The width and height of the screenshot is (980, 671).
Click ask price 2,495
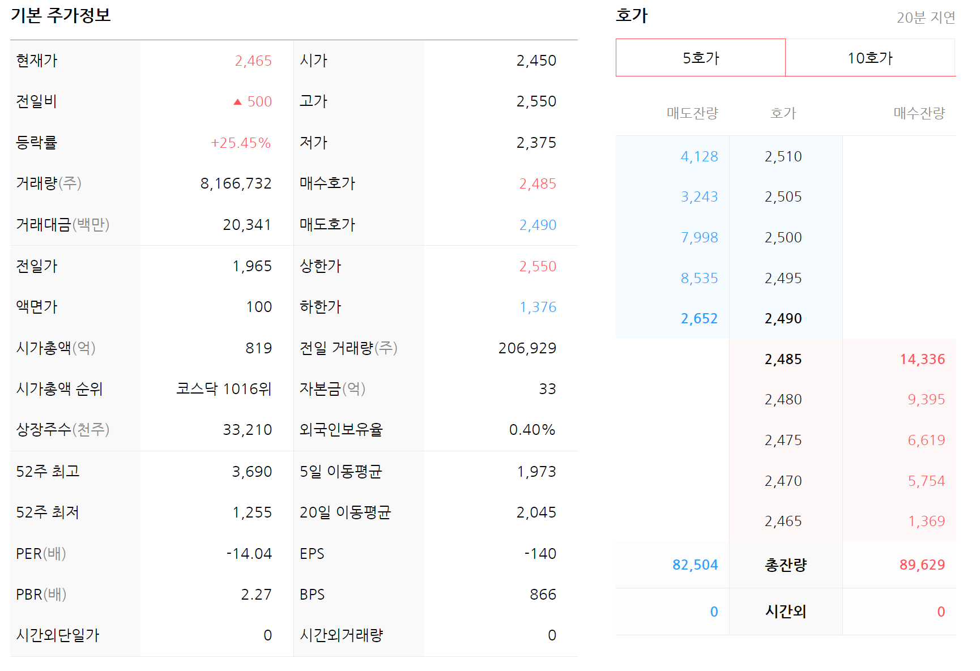click(783, 279)
